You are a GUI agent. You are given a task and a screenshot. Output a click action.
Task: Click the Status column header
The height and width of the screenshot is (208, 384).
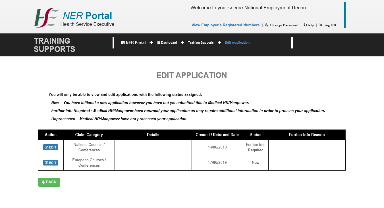point(256,135)
